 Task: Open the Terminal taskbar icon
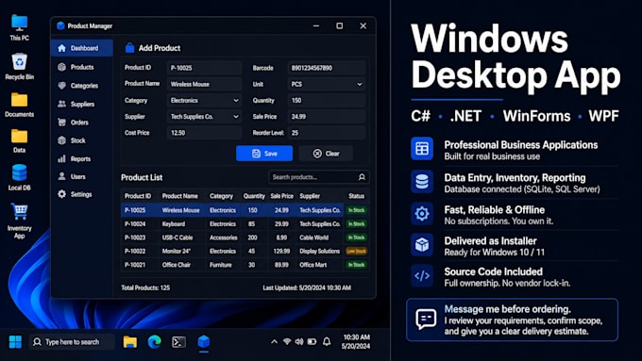pos(179,342)
